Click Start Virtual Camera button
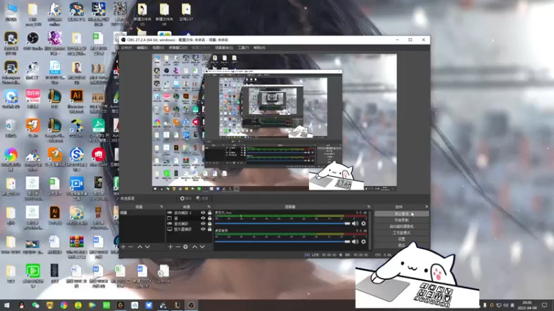Viewport: 554px width, 311px height. click(402, 227)
